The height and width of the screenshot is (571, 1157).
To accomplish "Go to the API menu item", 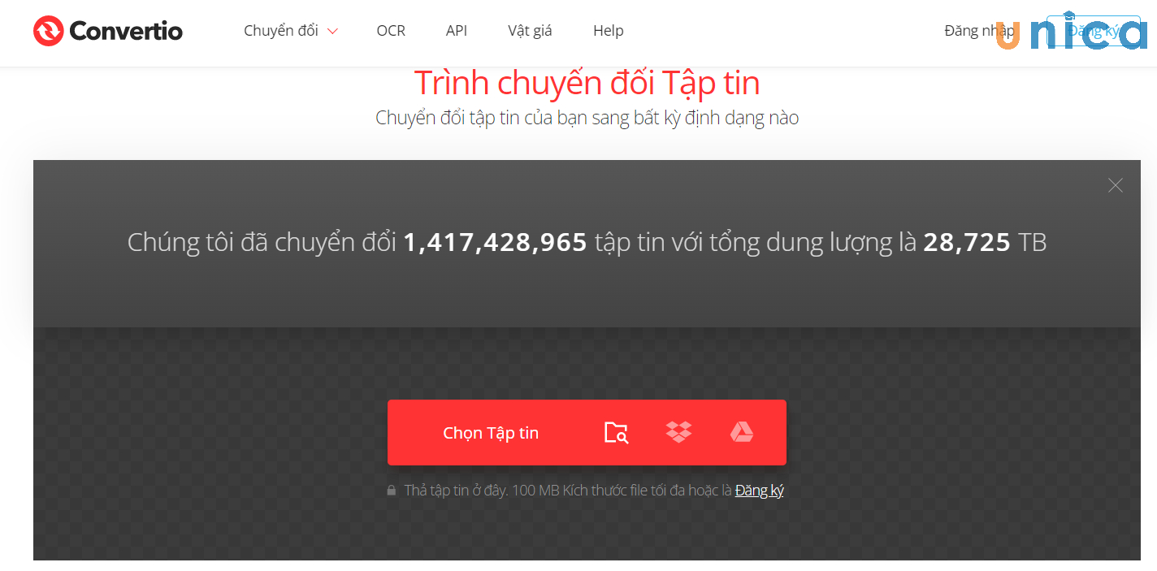I will (x=457, y=30).
